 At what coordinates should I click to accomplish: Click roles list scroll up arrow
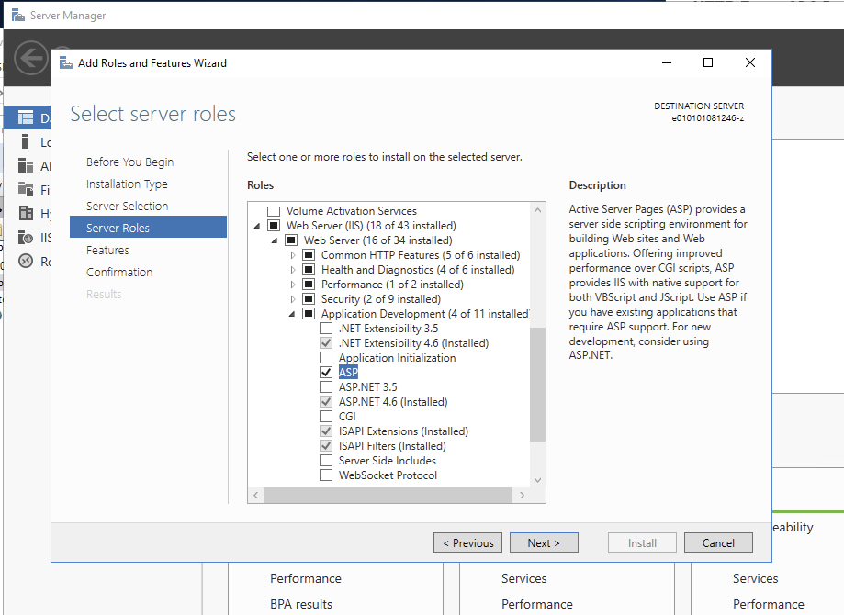click(x=537, y=210)
